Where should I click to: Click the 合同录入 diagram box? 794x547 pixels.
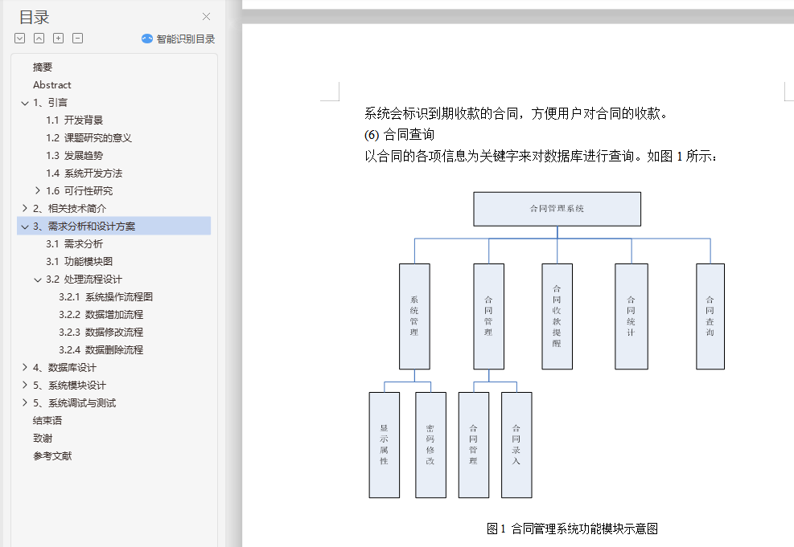[516, 445]
